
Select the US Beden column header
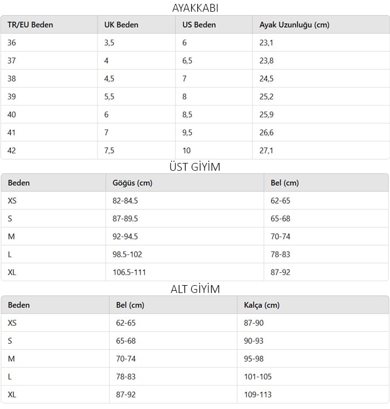199,25
